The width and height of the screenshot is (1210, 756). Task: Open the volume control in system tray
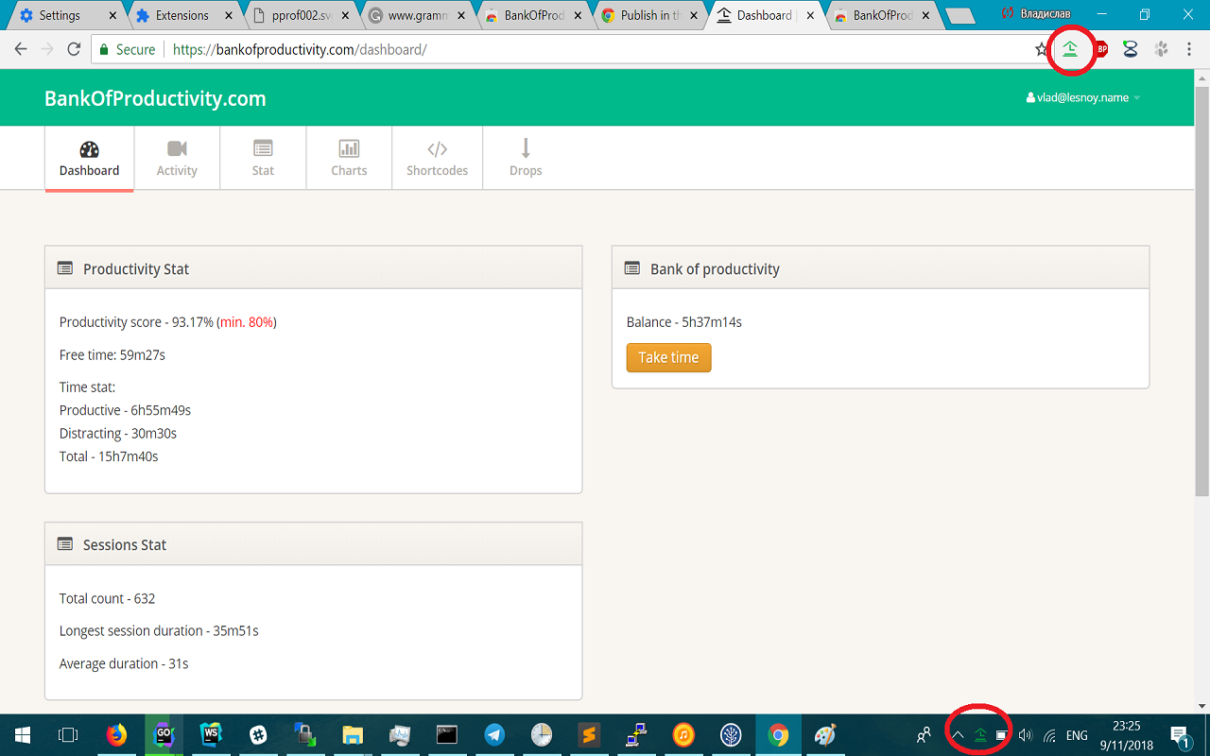1026,735
